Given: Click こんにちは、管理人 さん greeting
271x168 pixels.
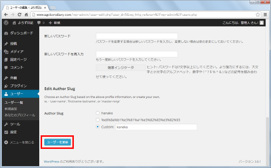Looking at the screenshot, I should click(240, 22).
